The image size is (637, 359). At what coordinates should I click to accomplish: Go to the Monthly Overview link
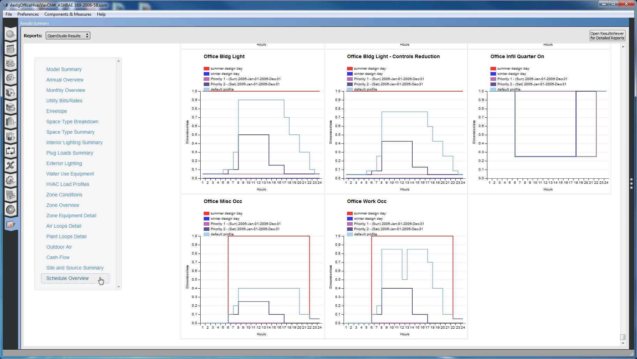(x=66, y=90)
